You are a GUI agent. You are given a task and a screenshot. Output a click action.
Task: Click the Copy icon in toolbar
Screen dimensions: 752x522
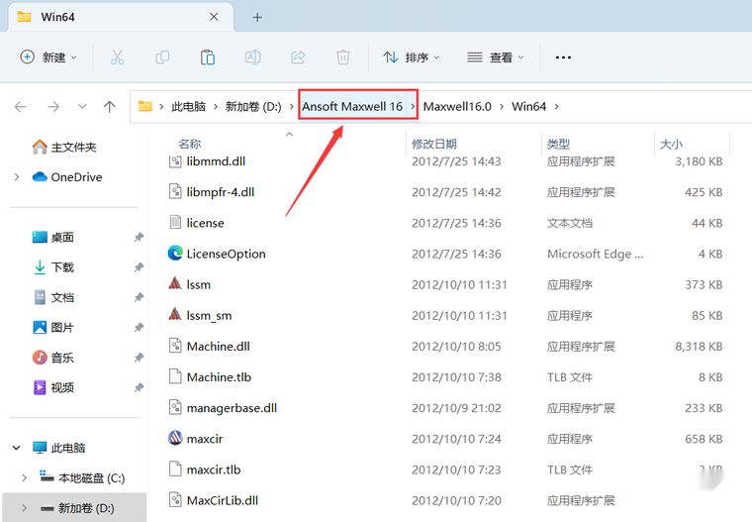[162, 57]
